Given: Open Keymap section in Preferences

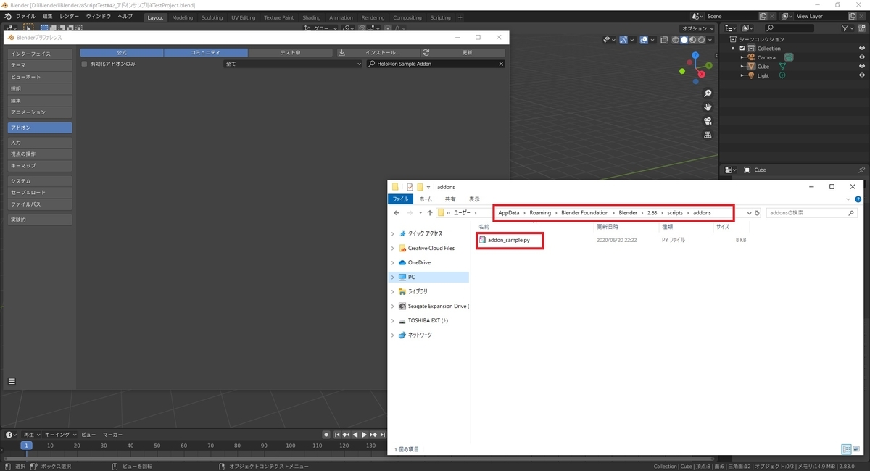Looking at the screenshot, I should coord(40,166).
